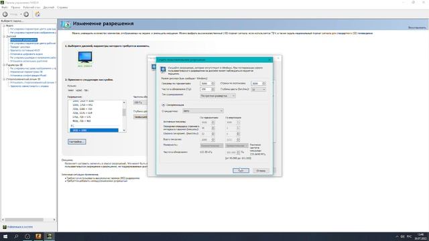
Task: Open the Справка menu
Action: click(x=62, y=7)
